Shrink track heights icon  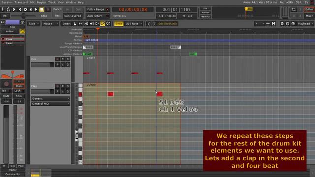[268, 24]
